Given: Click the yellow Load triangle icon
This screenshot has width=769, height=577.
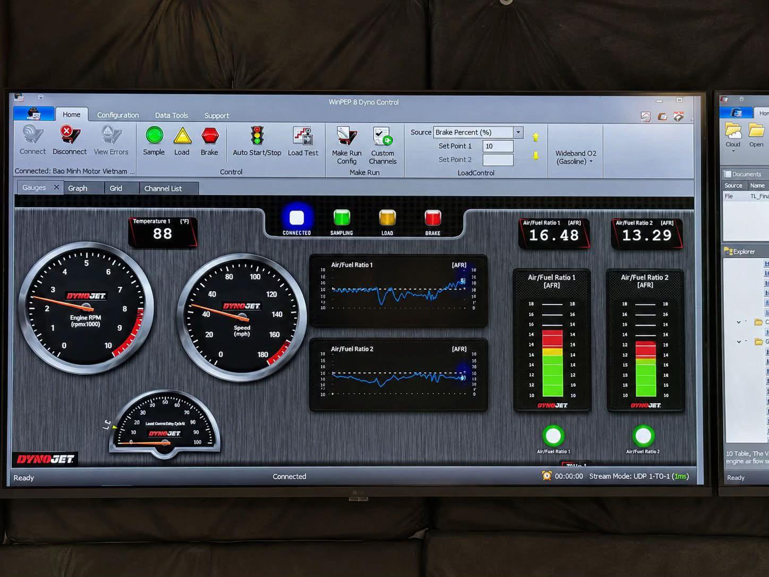Looking at the screenshot, I should click(x=182, y=136).
